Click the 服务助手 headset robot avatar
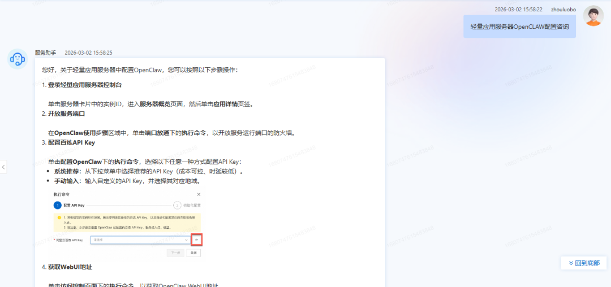Screen dimensions: 611x287 (18, 59)
